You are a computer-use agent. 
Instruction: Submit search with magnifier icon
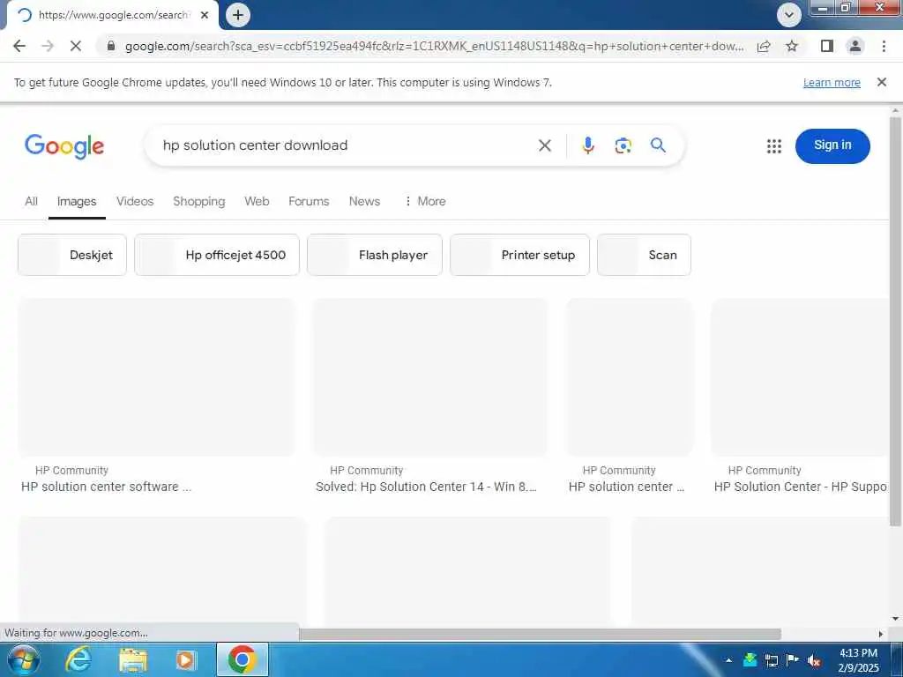click(658, 145)
